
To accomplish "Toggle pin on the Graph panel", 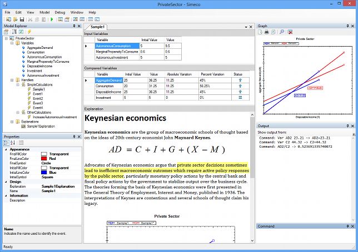I will [x=347, y=26].
